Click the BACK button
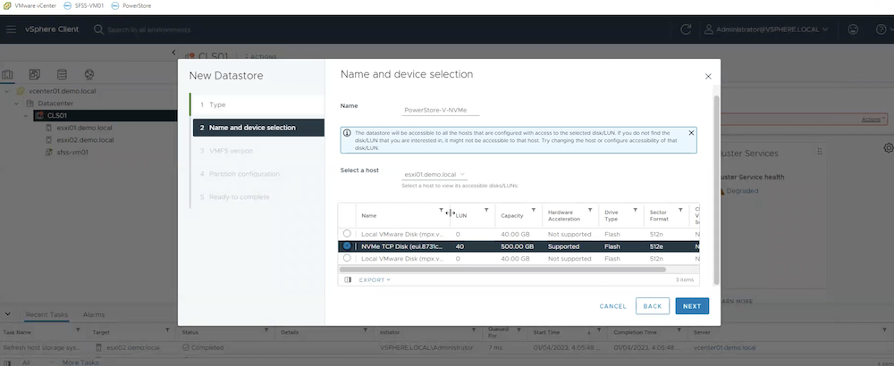This screenshot has height=366, width=894. (x=653, y=305)
